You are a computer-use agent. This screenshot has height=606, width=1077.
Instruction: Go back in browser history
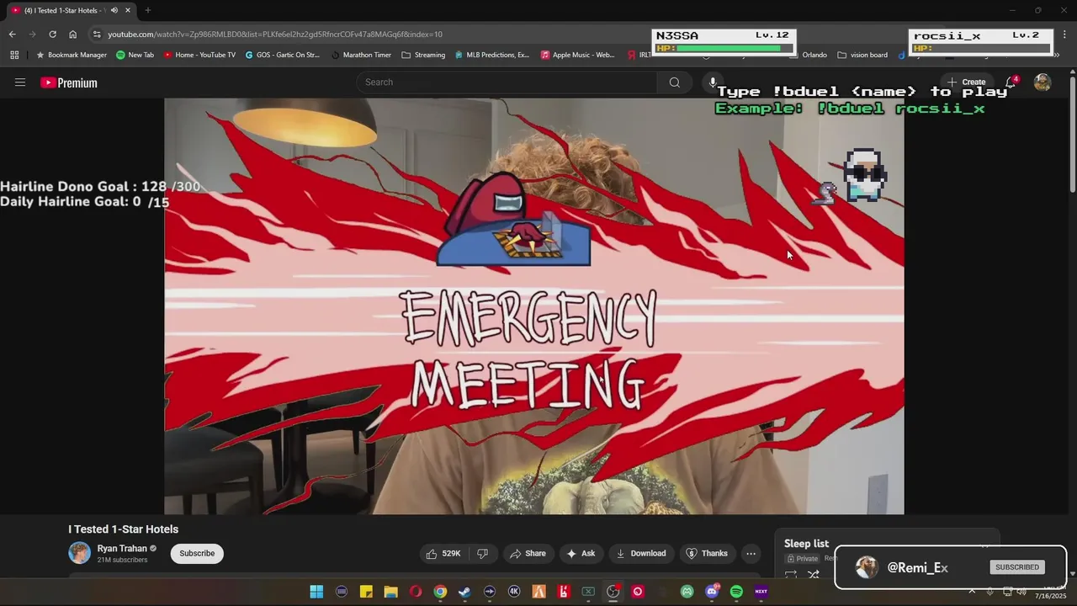click(x=12, y=35)
